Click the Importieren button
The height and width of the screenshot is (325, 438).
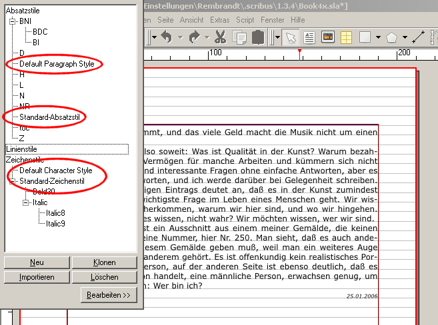(x=36, y=276)
